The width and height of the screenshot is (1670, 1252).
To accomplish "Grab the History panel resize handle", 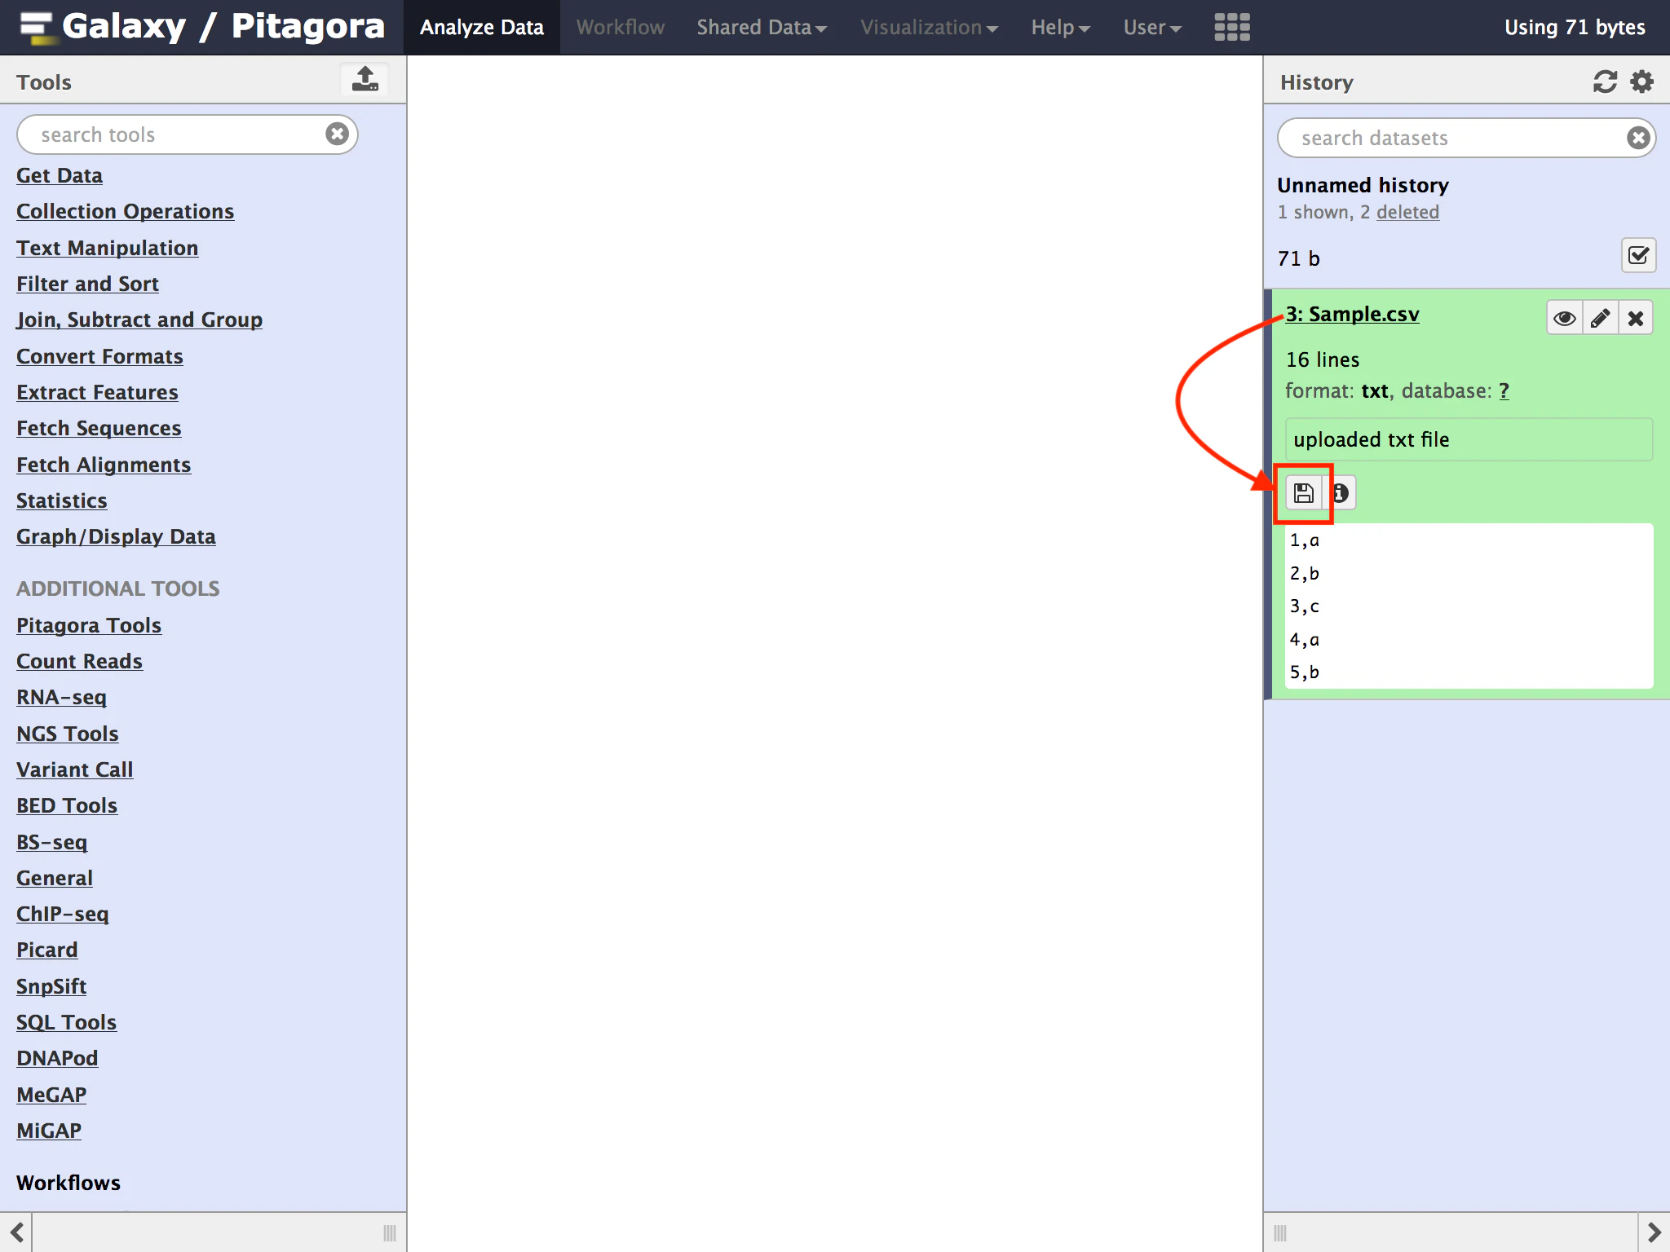I will coord(1280,1233).
